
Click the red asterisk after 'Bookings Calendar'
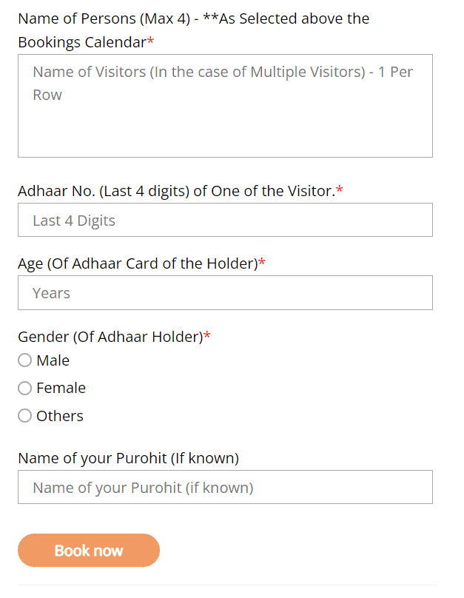point(151,41)
